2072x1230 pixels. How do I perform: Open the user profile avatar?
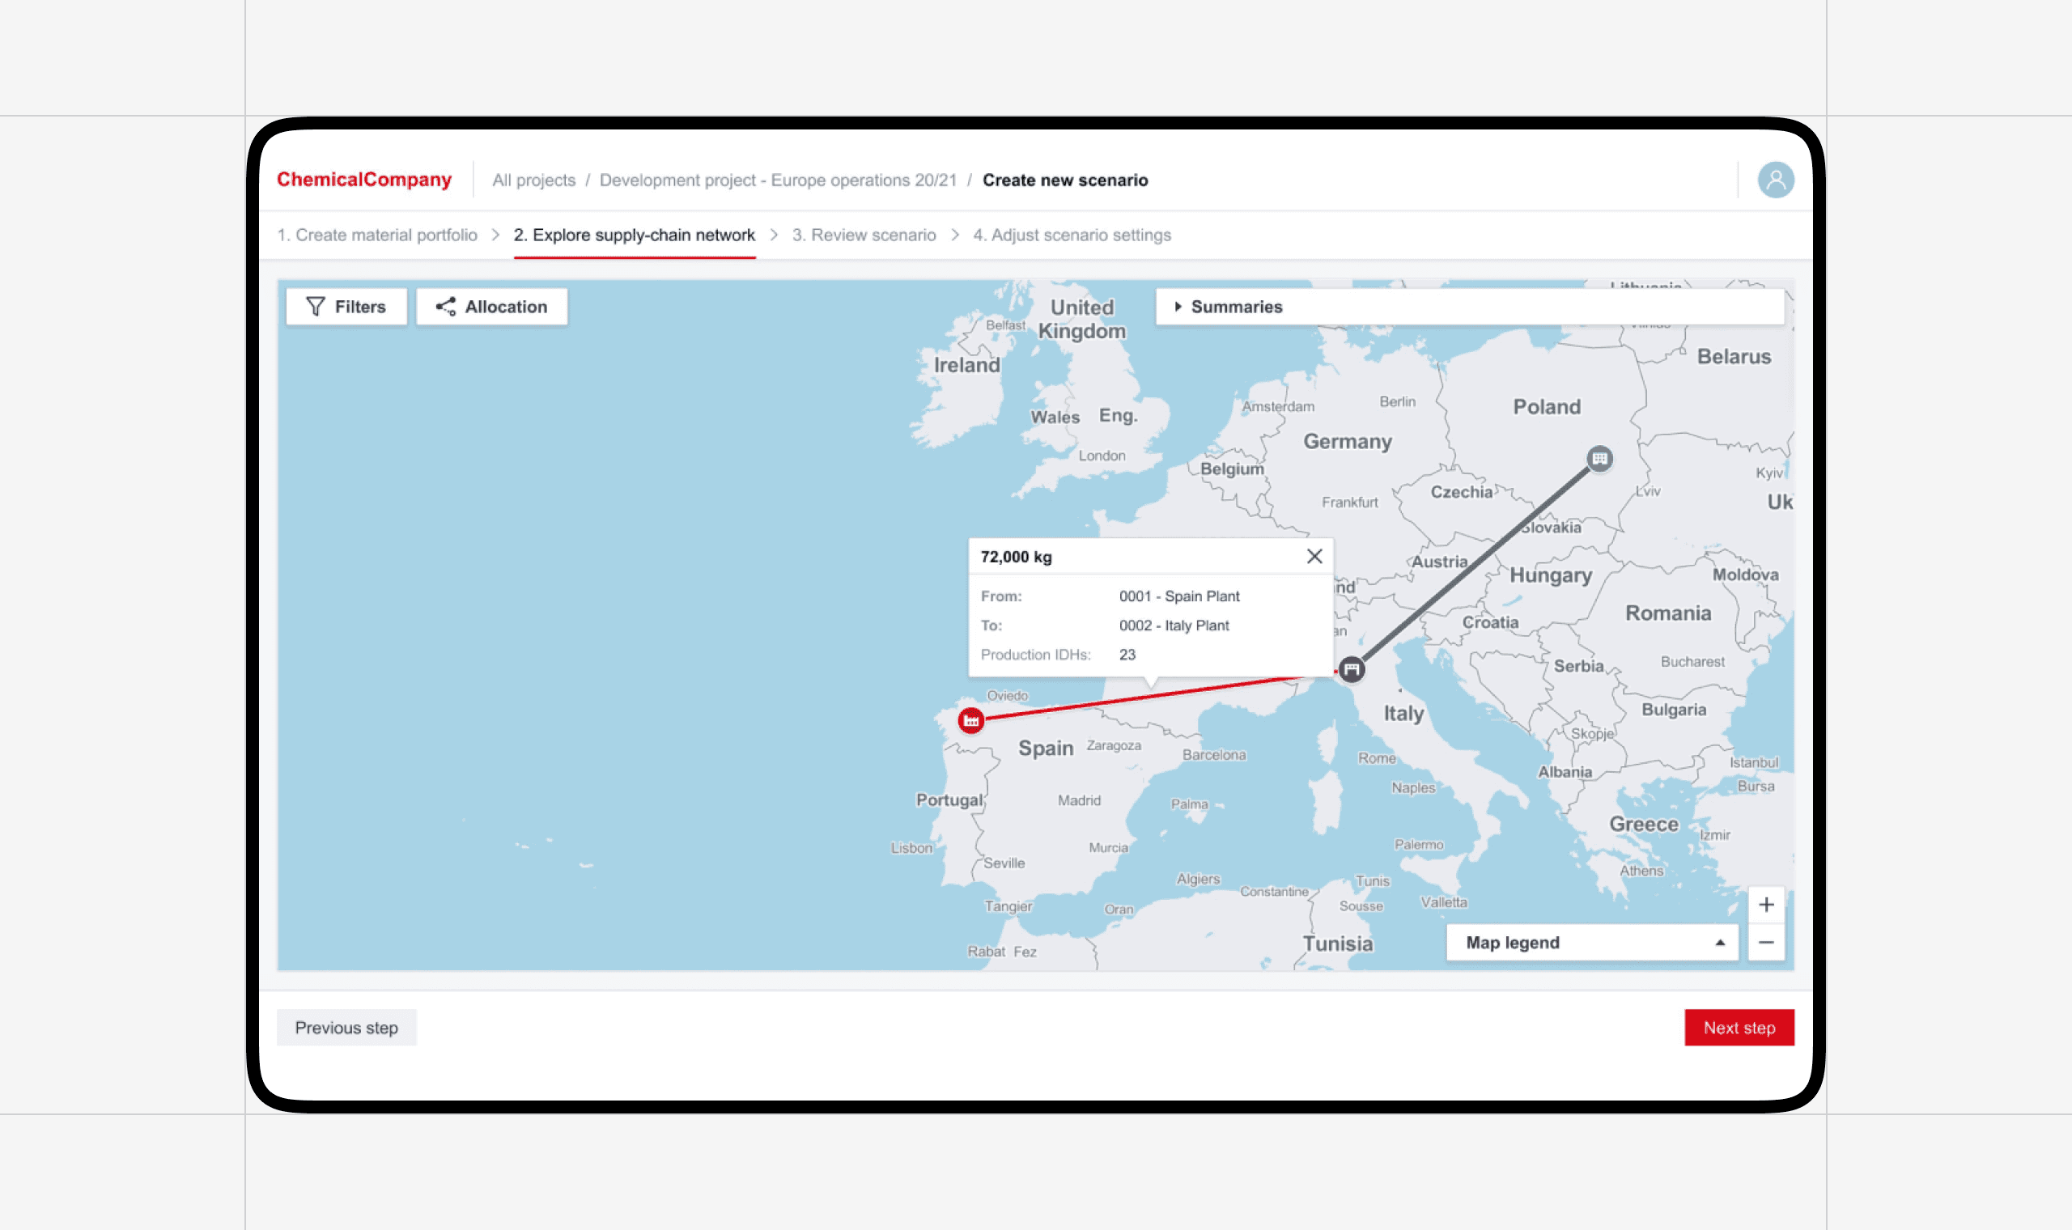[1775, 180]
